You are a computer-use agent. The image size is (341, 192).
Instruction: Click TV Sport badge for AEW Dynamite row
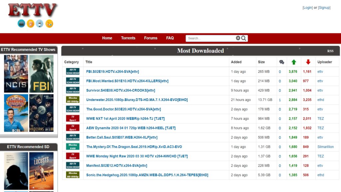pos(73,128)
